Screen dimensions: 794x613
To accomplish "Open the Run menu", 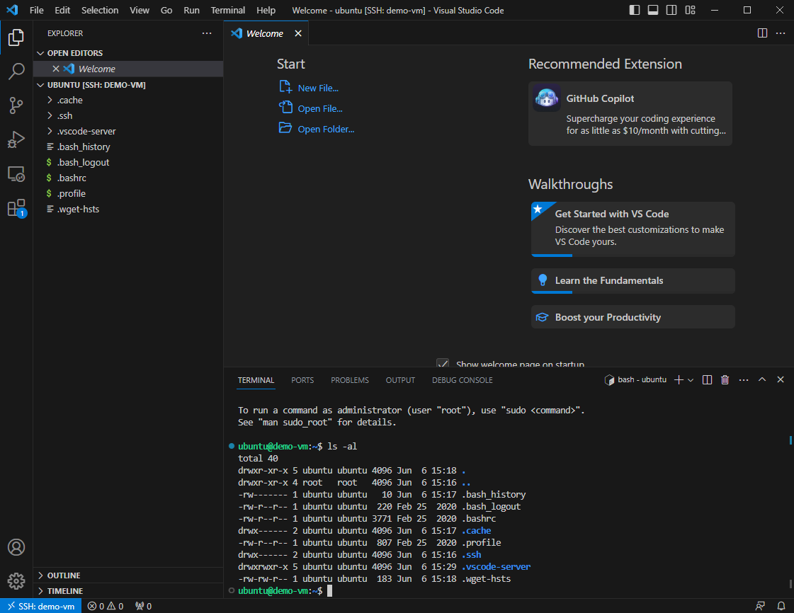I will [x=191, y=10].
